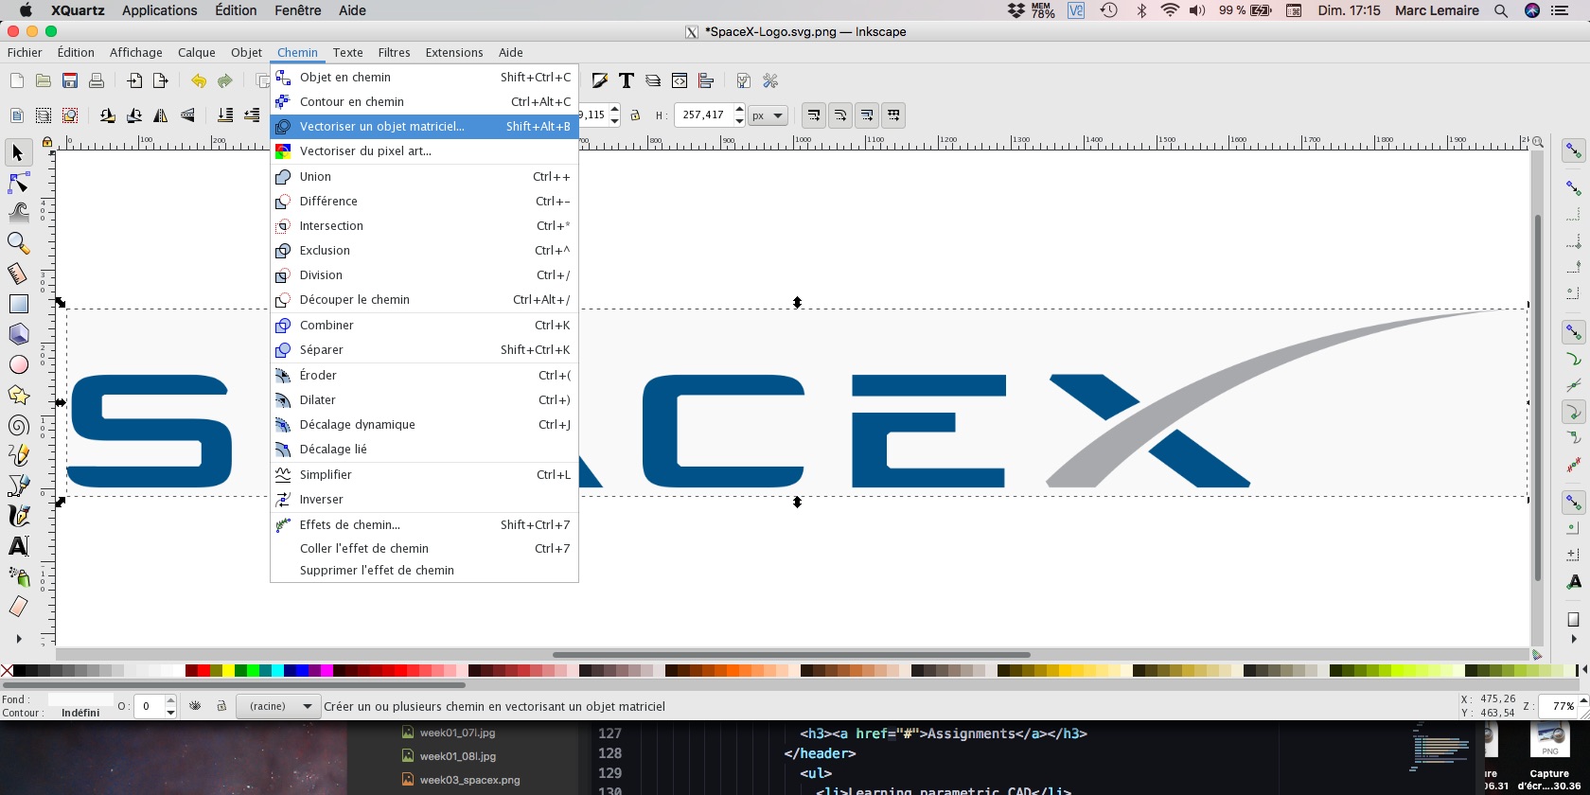The image size is (1590, 795).
Task: Open the align and distribute icon
Action: coord(705,81)
